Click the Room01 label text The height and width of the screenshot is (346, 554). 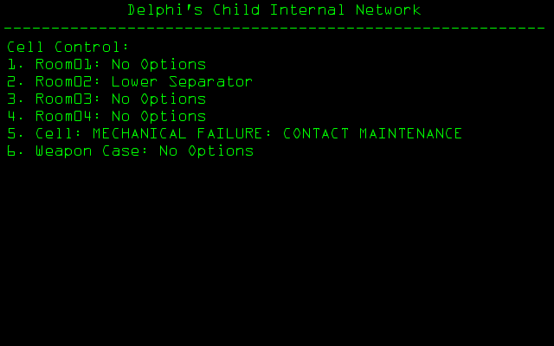tap(68, 65)
